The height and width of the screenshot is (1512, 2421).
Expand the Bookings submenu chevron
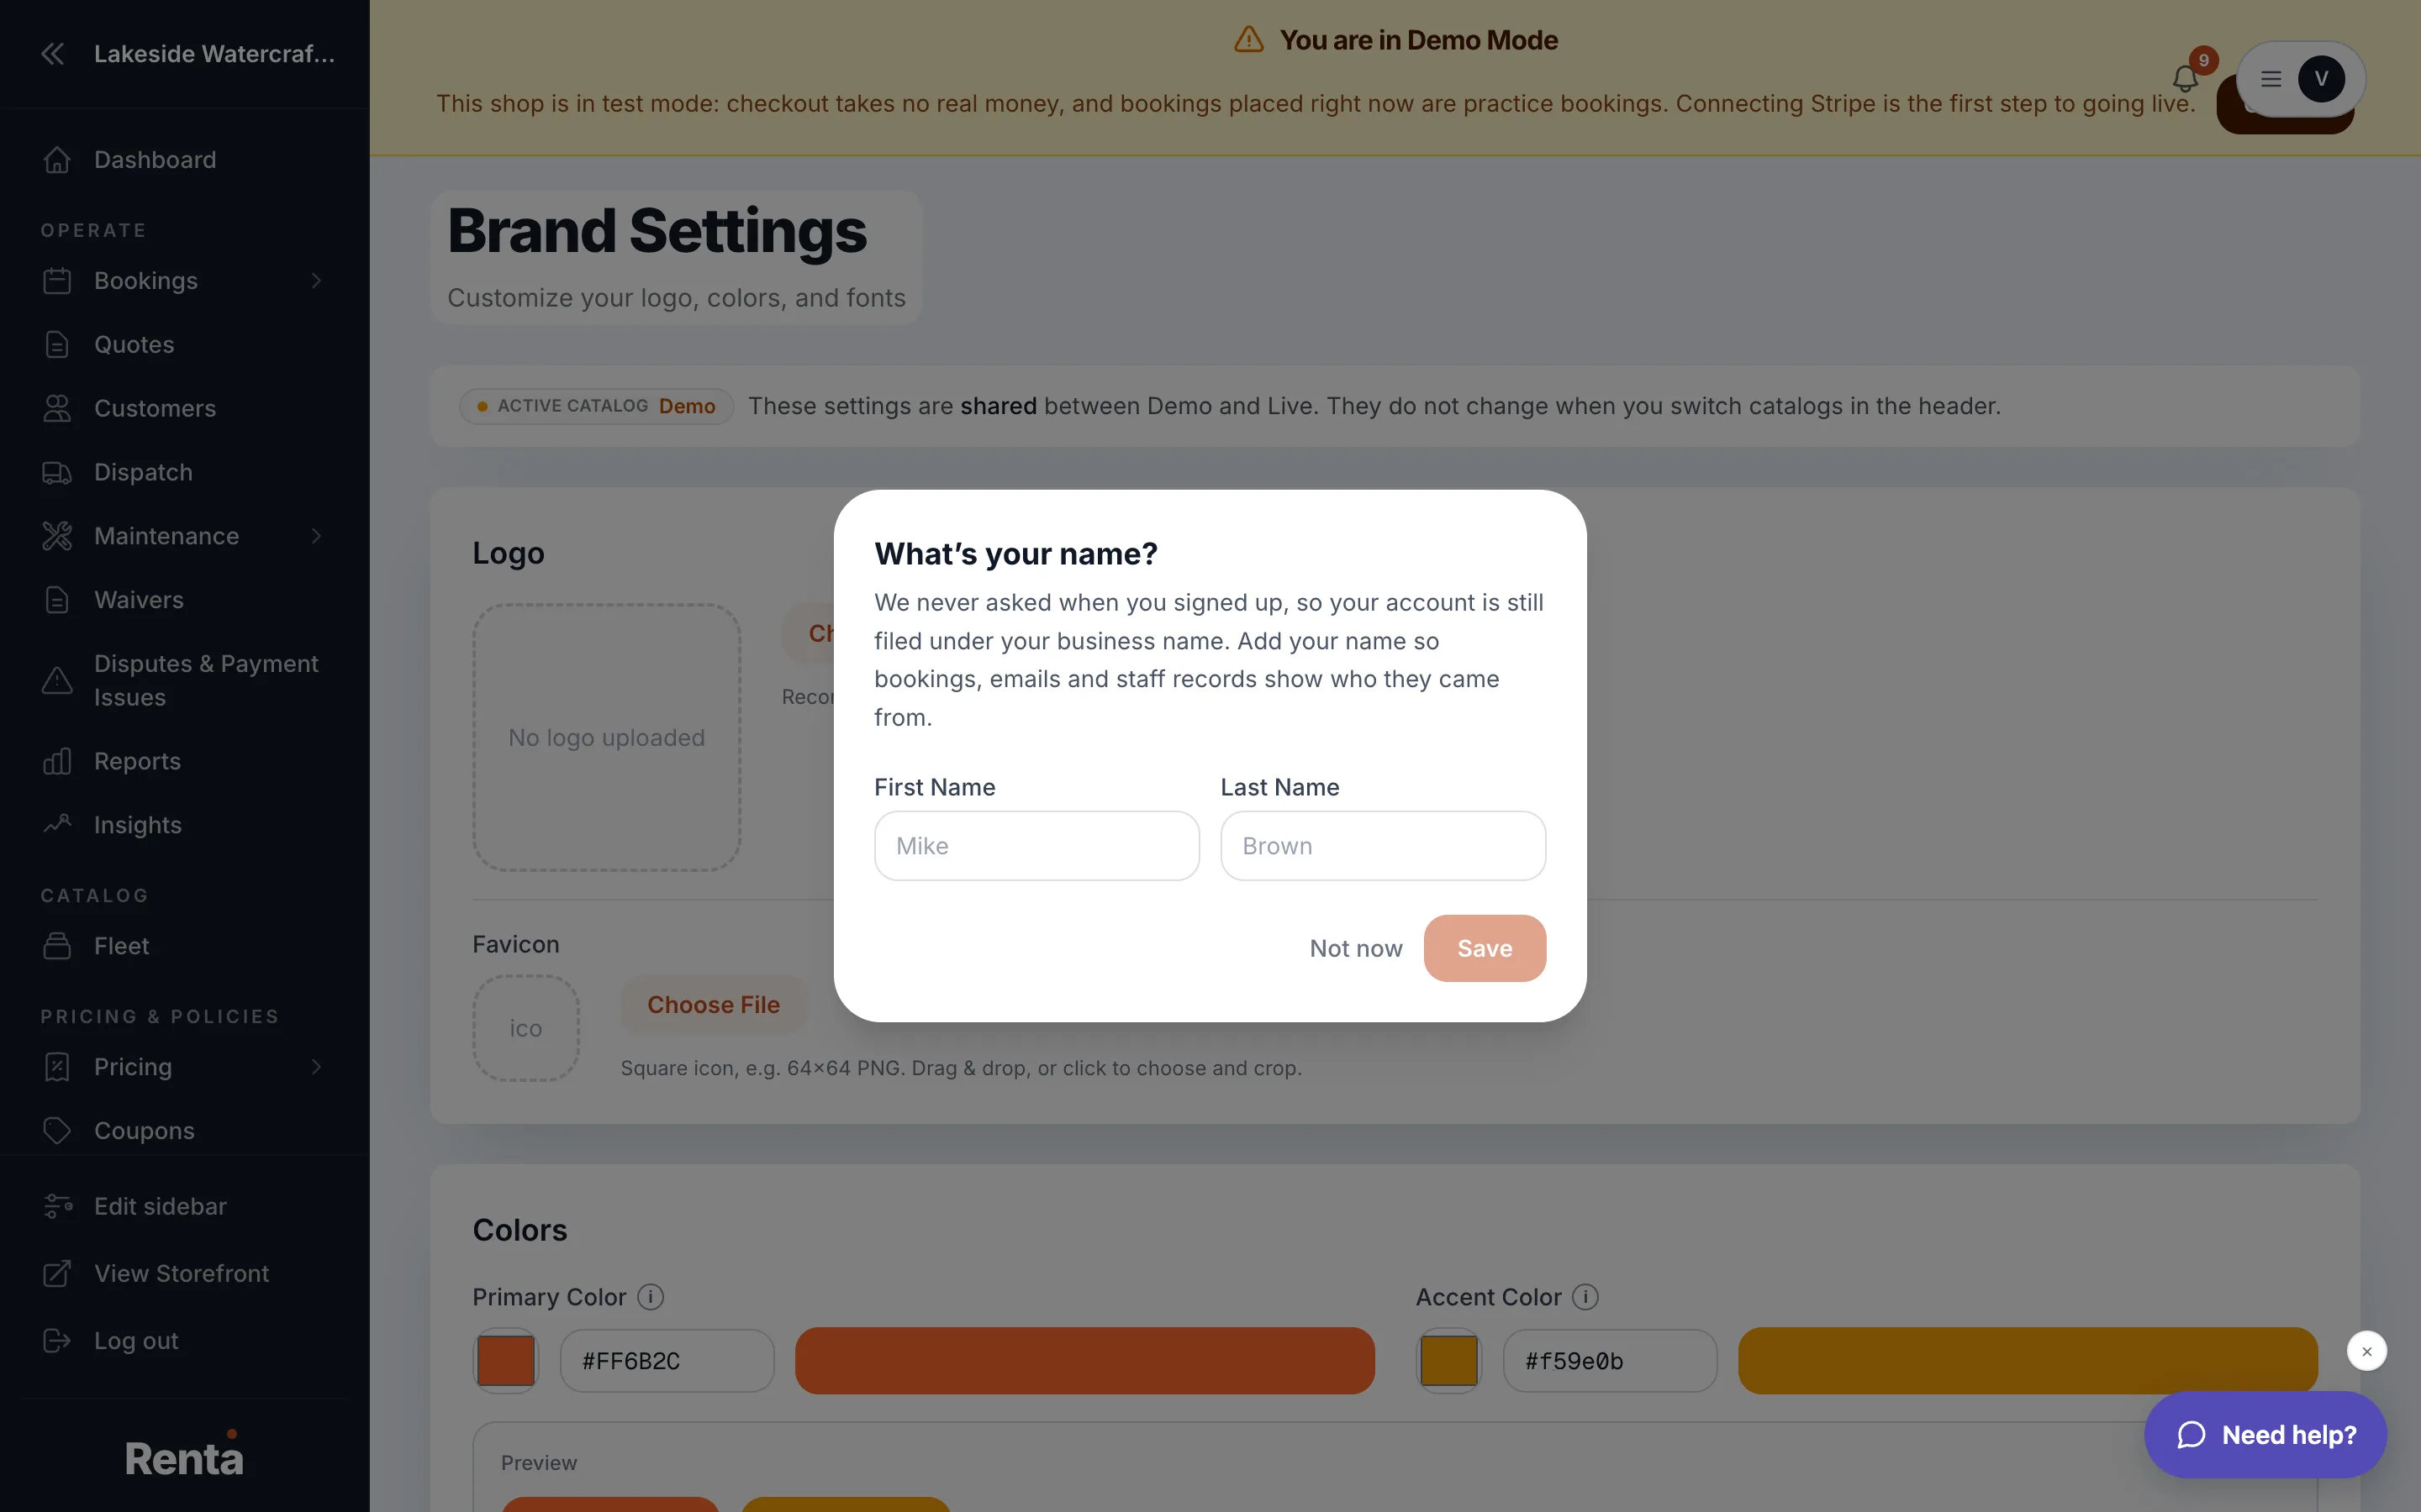(316, 281)
